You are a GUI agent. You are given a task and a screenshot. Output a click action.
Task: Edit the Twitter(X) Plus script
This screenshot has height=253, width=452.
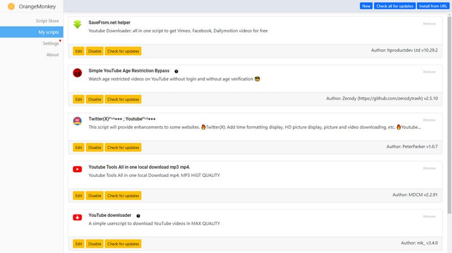coord(79,147)
